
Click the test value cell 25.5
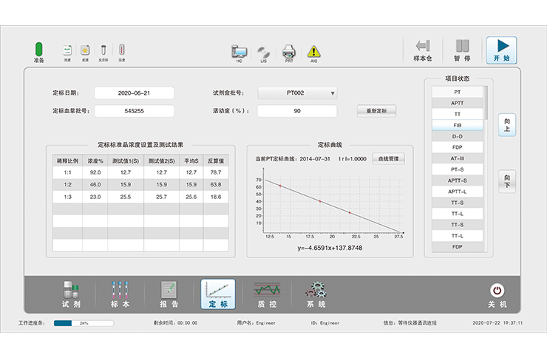[x=126, y=197]
